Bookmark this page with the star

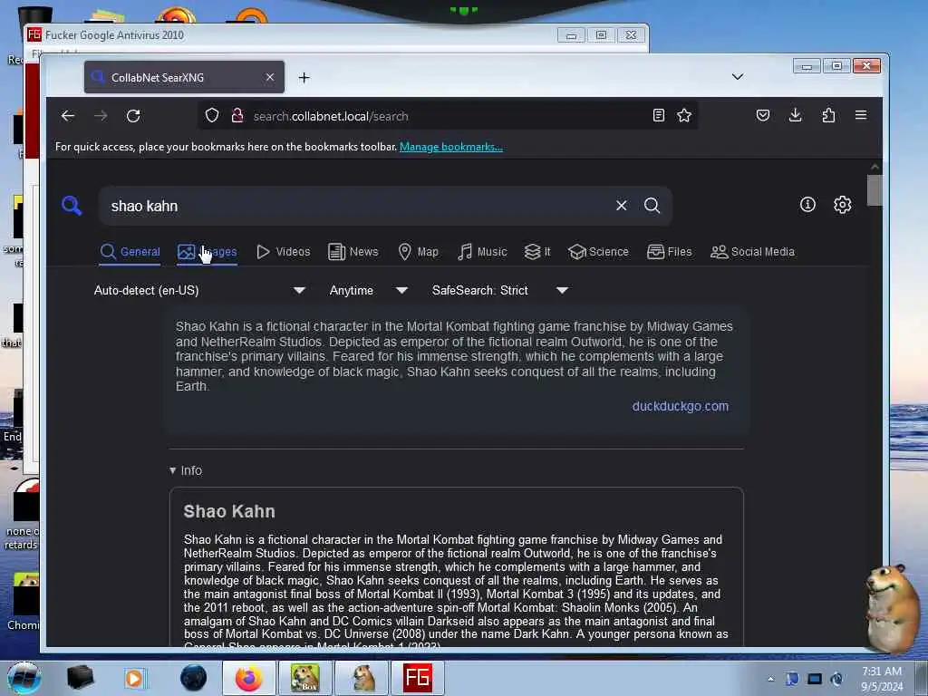click(x=684, y=115)
